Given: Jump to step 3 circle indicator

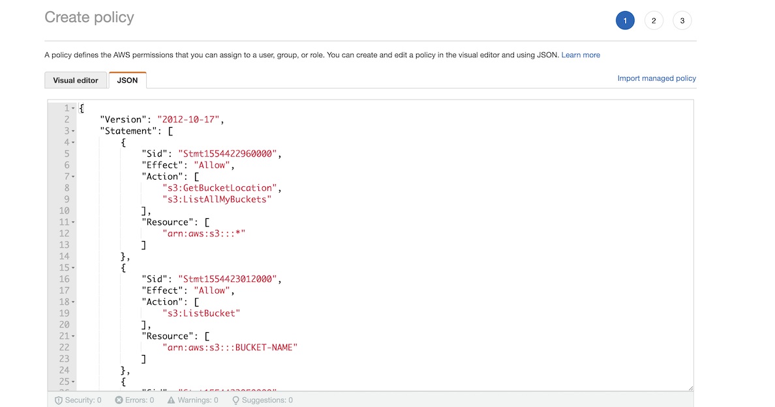Looking at the screenshot, I should pos(682,21).
